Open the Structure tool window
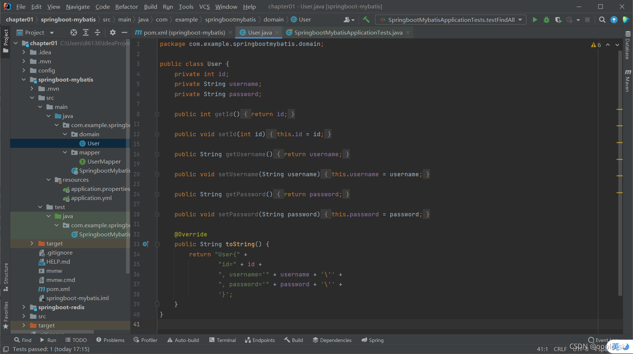The image size is (633, 354). (5, 277)
